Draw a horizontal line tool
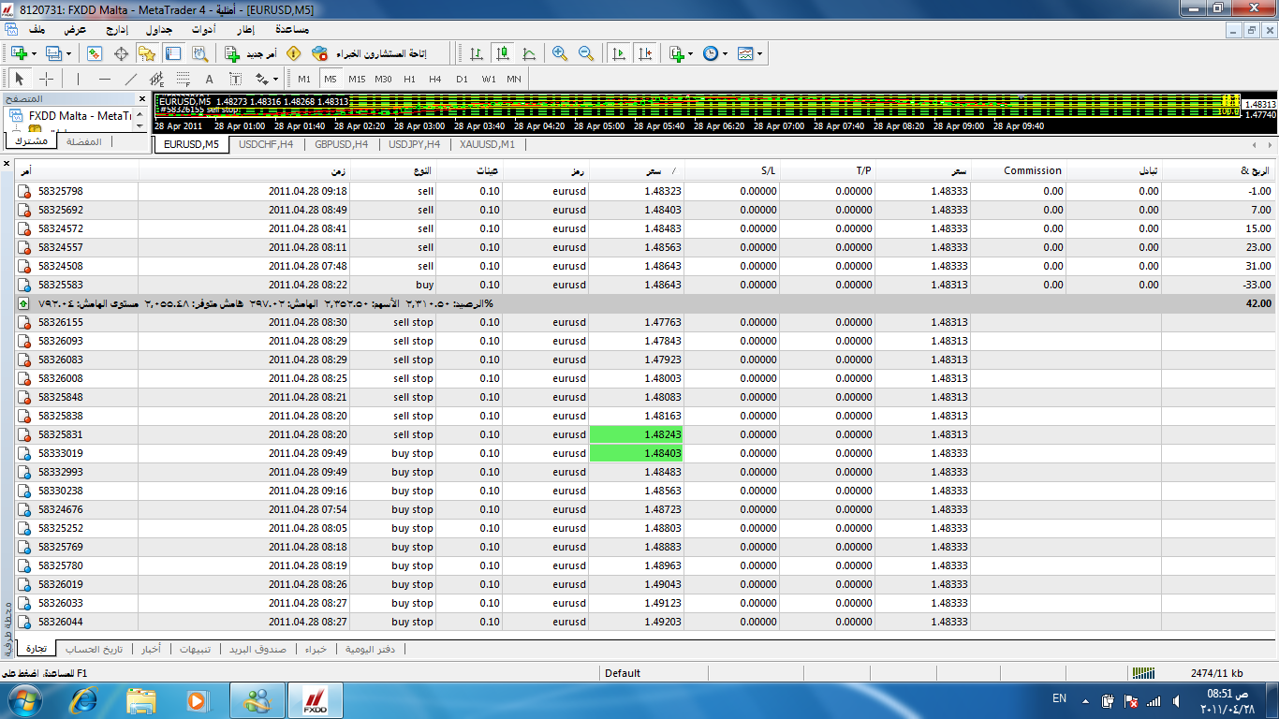This screenshot has height=719, width=1279. (x=104, y=79)
